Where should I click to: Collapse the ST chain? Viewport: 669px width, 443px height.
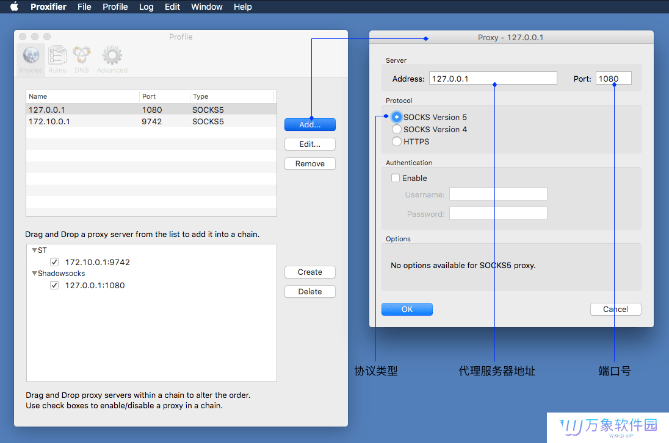coord(34,250)
